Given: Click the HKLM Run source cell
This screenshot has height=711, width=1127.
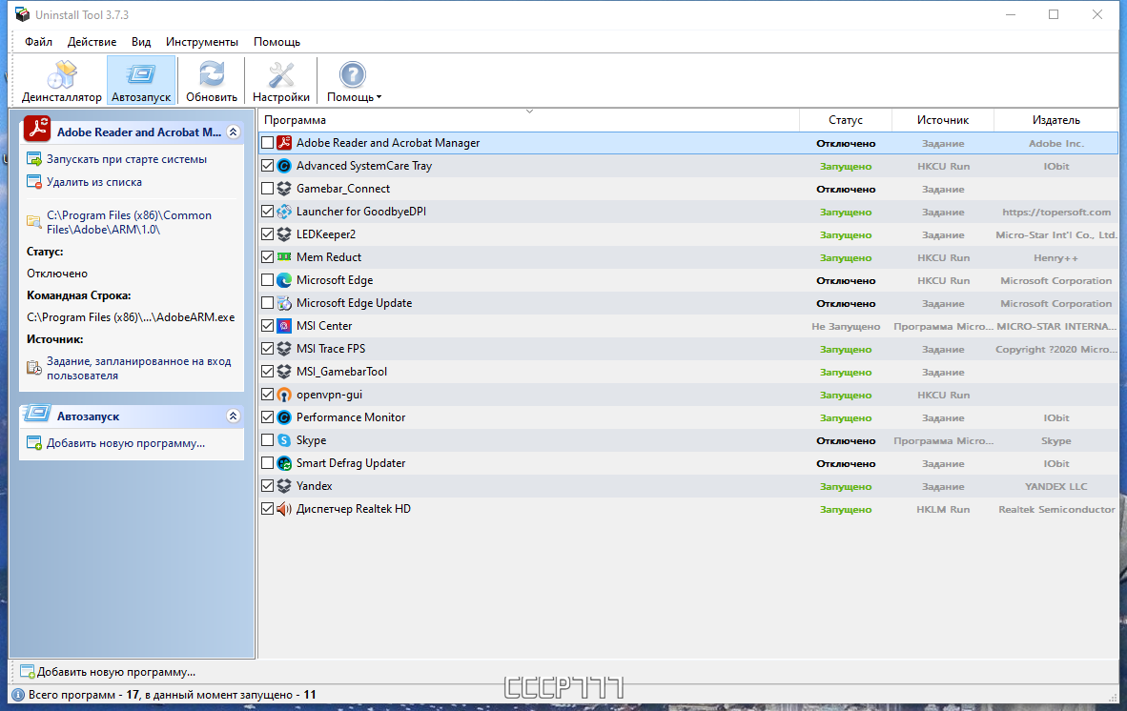Looking at the screenshot, I should tap(943, 509).
